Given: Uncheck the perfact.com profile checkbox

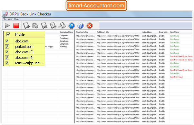Looking at the screenshot, I should coord(7,47).
